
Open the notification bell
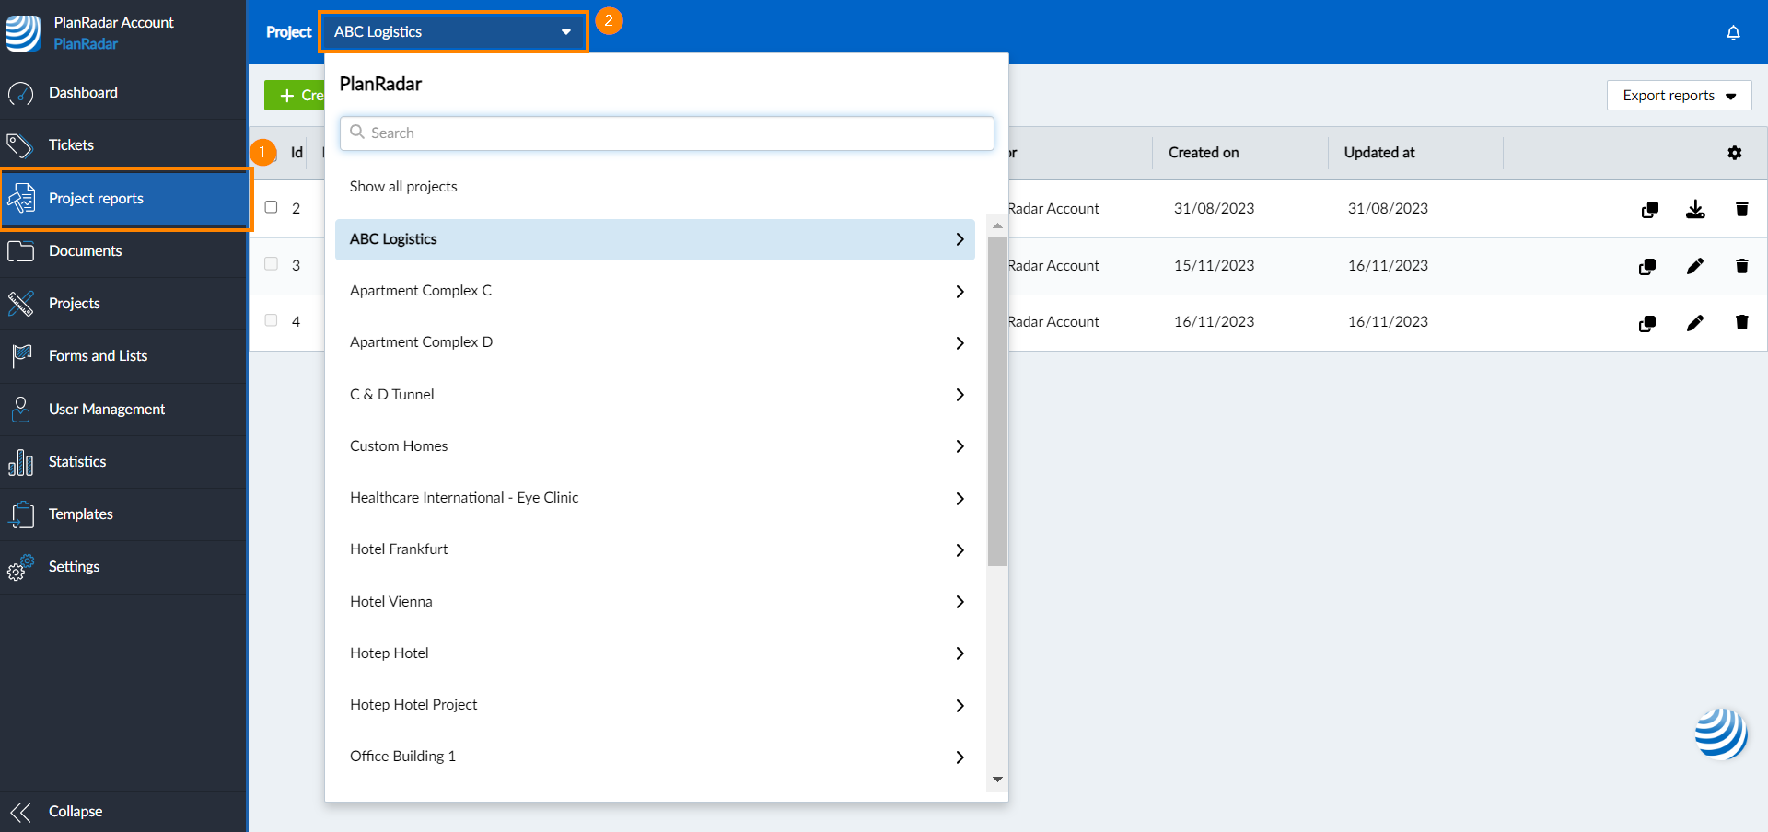click(x=1734, y=31)
